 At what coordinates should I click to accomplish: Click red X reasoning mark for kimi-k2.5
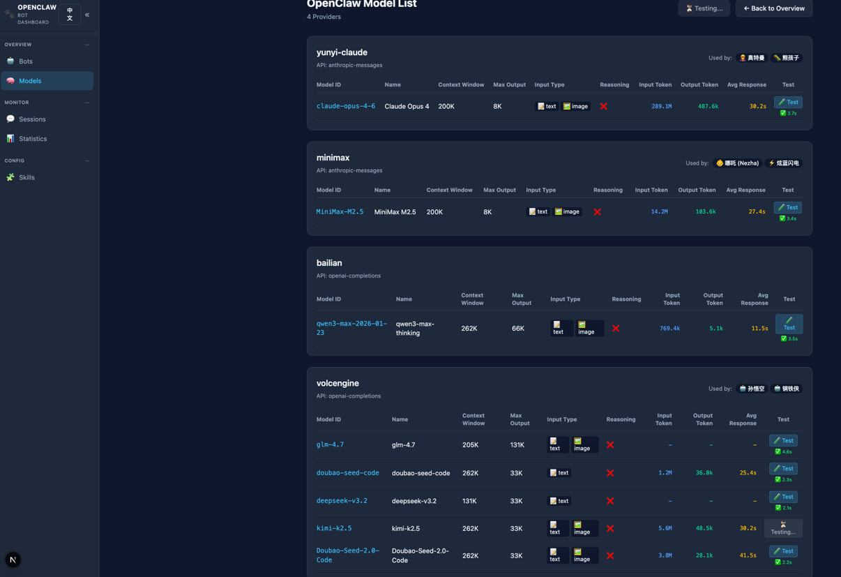click(610, 528)
